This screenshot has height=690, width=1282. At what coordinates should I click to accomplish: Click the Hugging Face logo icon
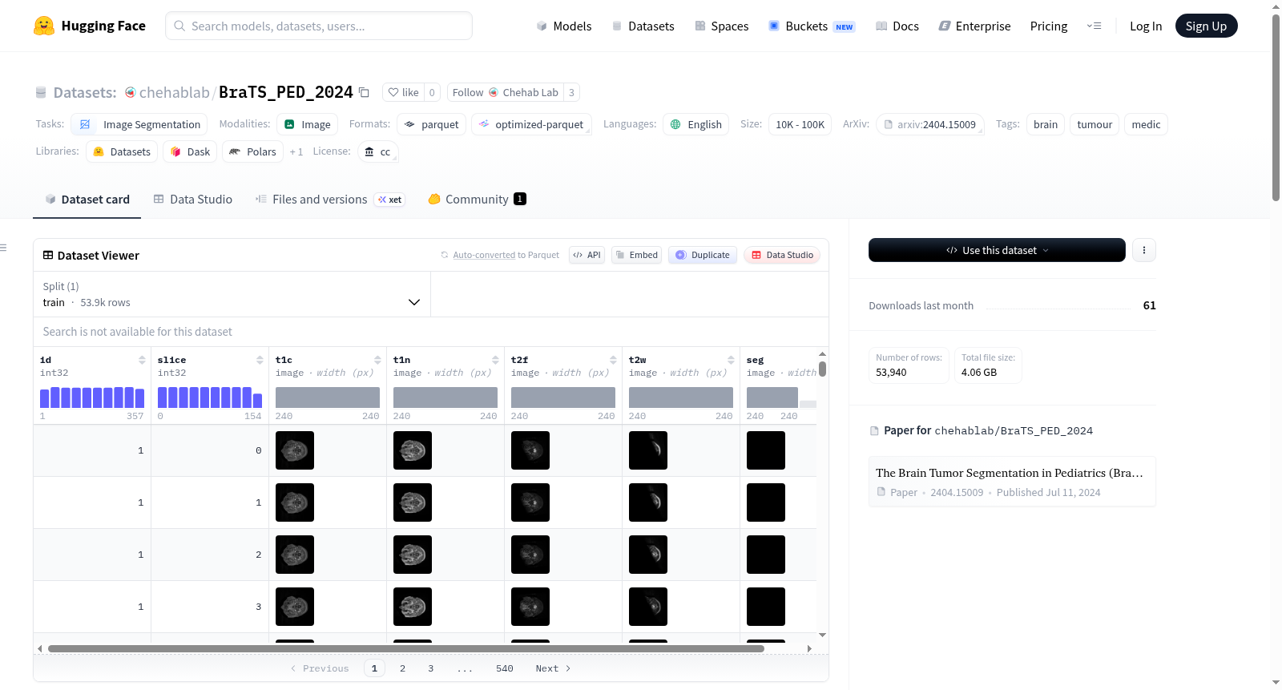44,26
